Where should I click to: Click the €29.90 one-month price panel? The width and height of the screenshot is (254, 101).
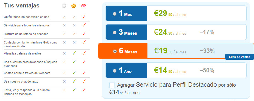click(197, 13)
